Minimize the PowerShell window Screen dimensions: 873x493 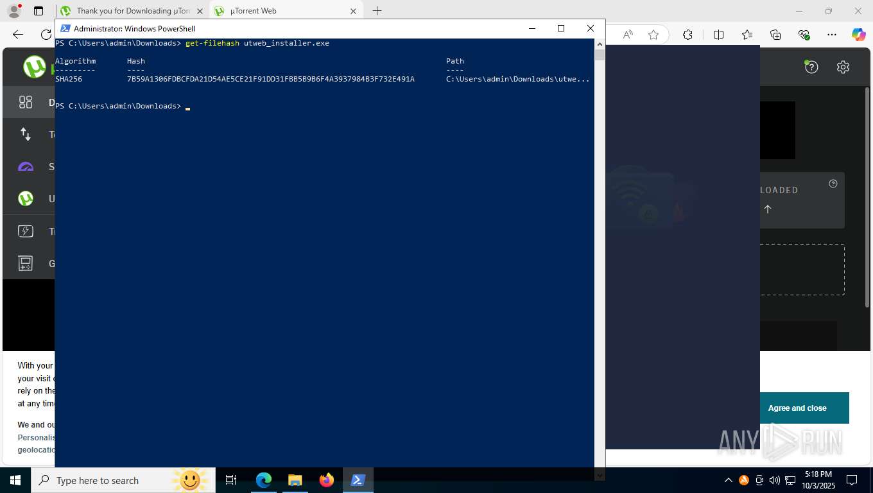point(532,28)
